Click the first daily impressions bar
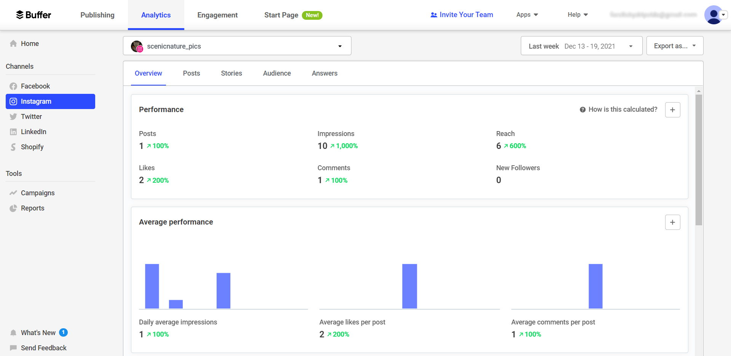This screenshot has width=731, height=356. coord(152,286)
